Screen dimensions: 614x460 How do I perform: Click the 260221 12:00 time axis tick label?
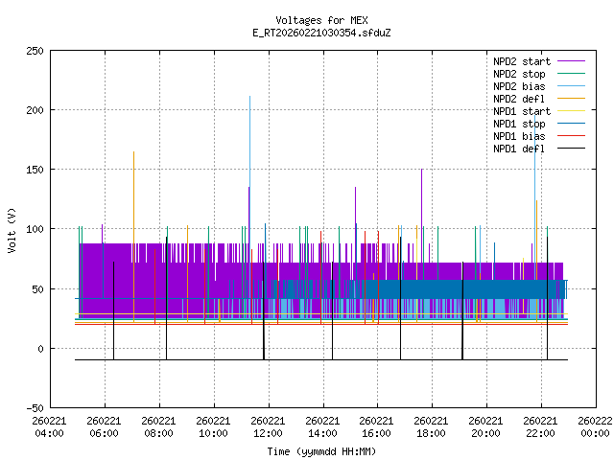tap(268, 426)
